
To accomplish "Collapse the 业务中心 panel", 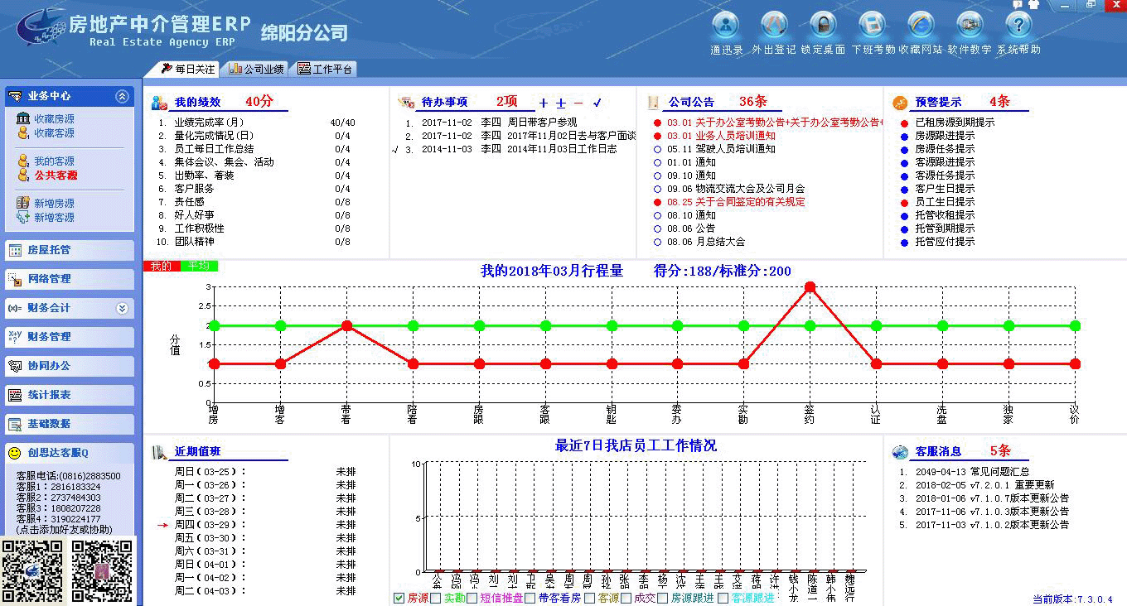I will (122, 97).
